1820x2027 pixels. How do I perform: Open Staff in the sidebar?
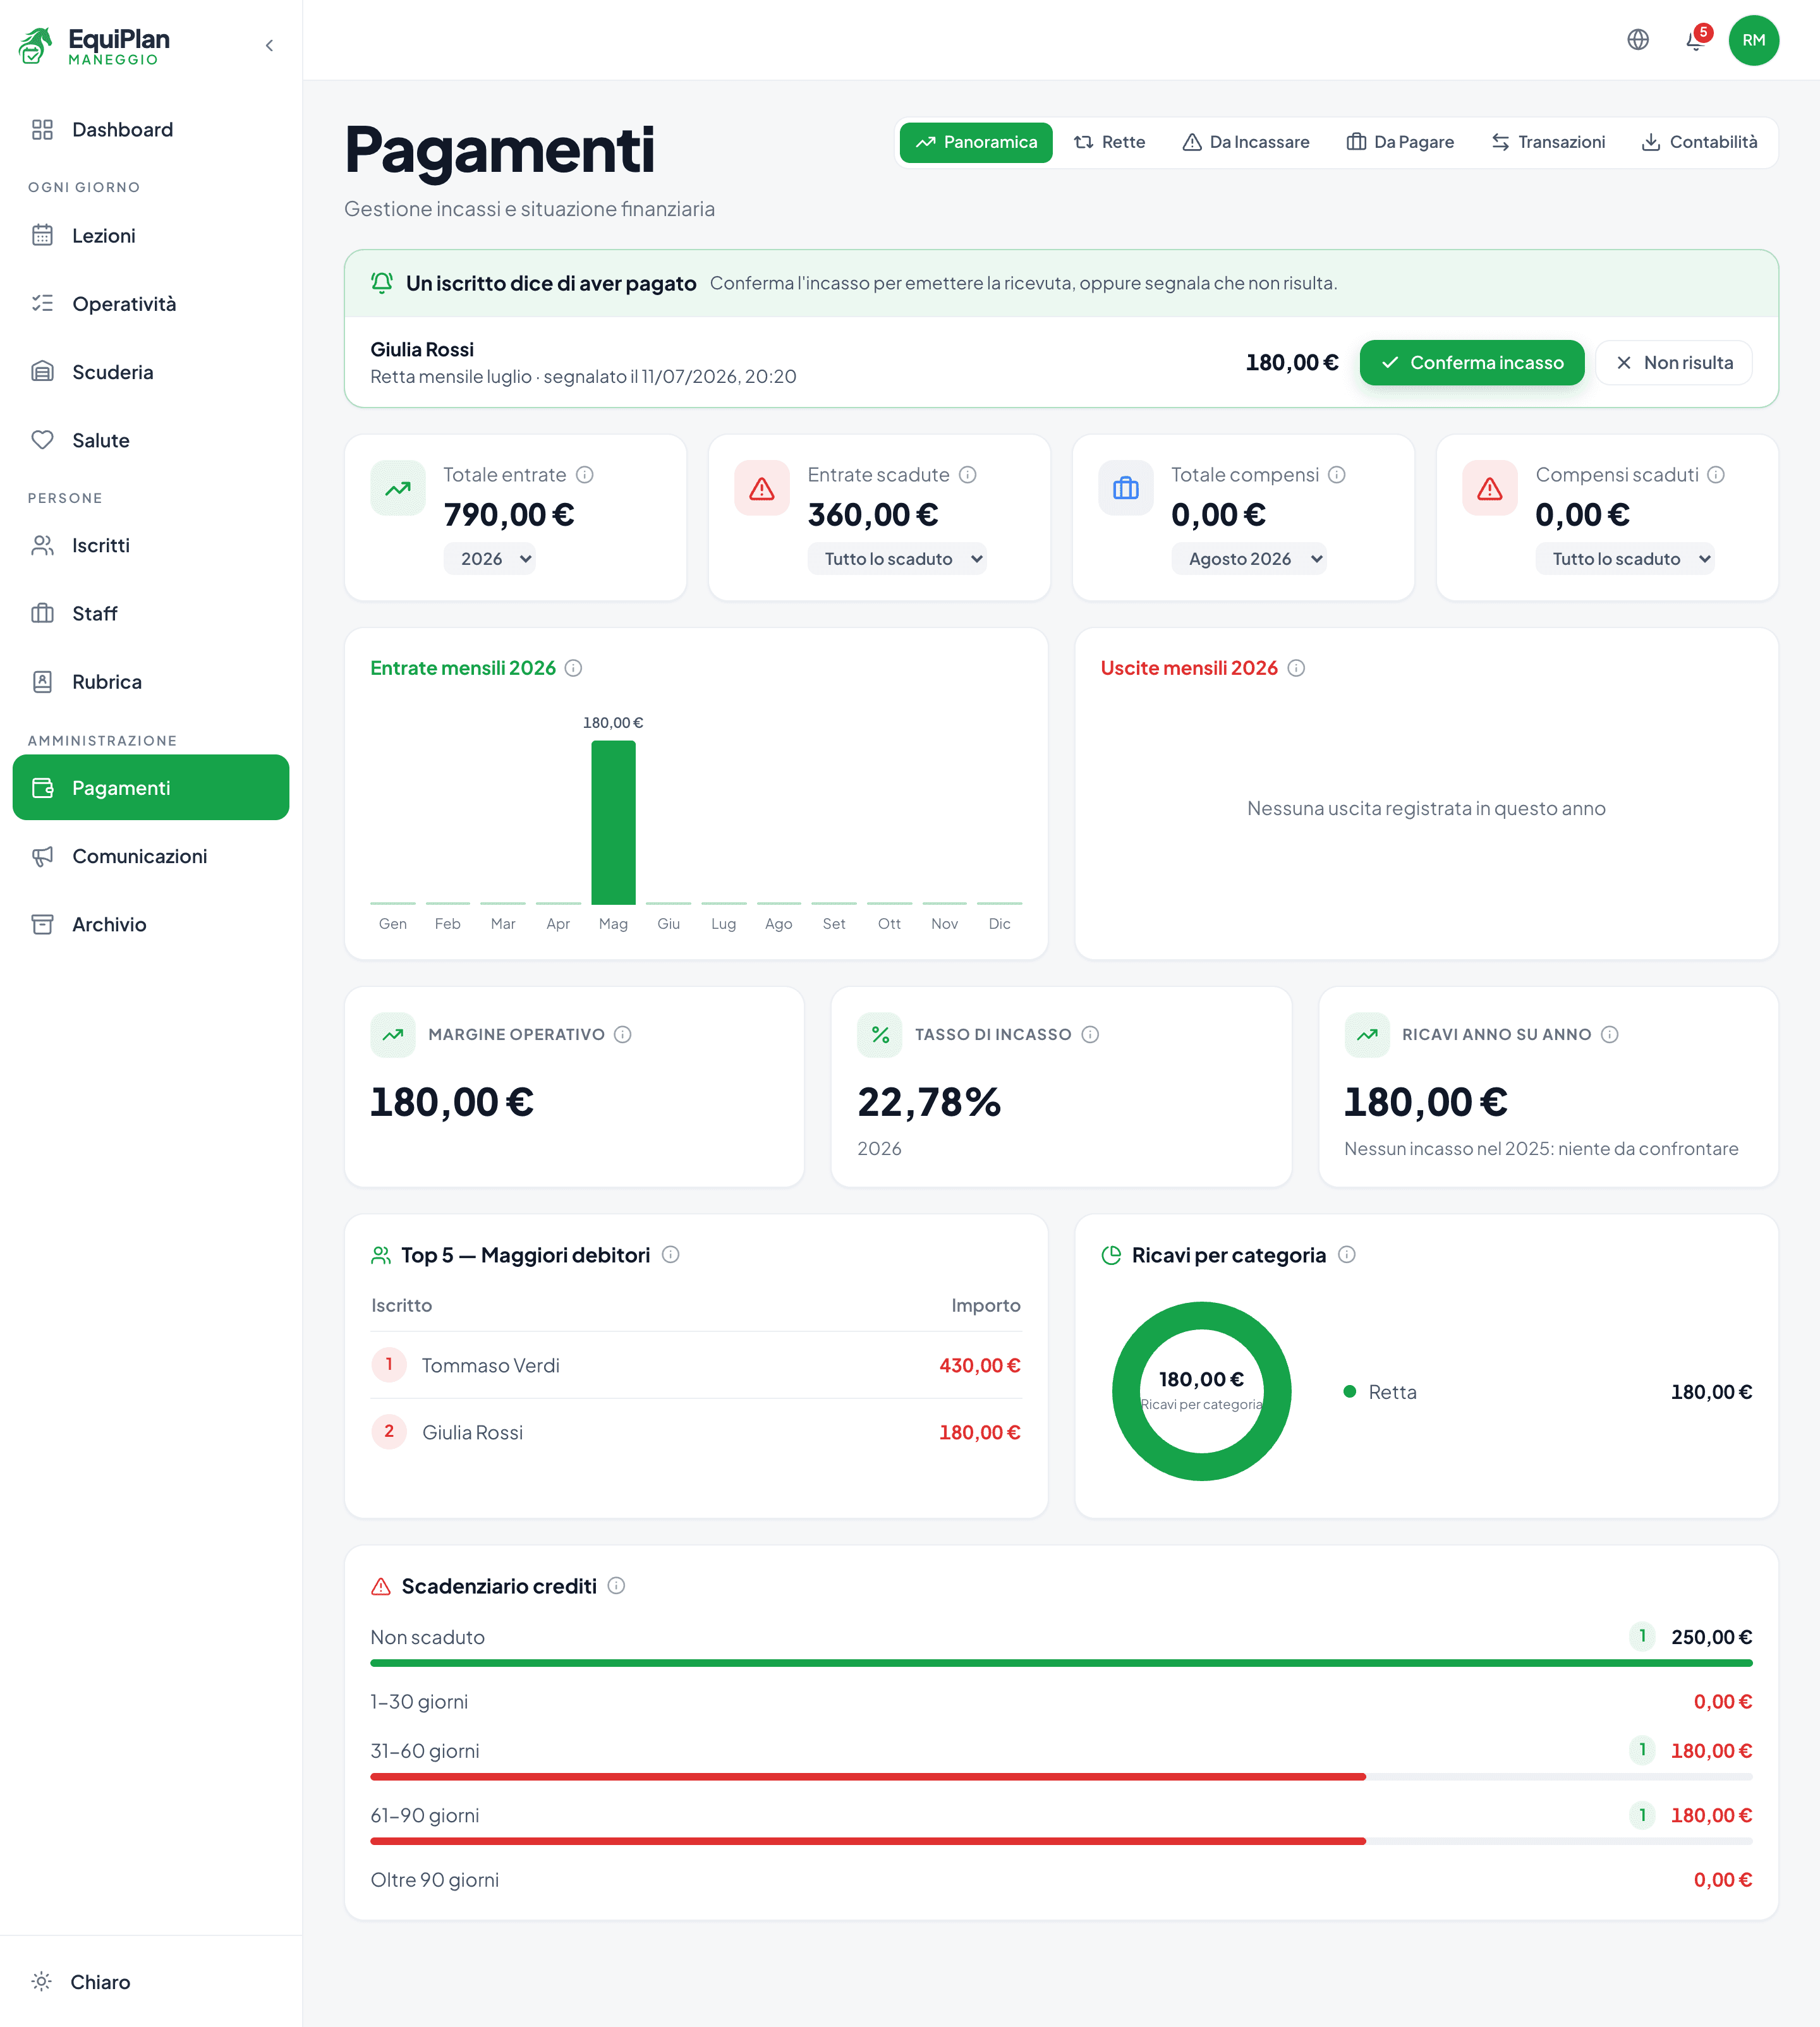[x=151, y=613]
